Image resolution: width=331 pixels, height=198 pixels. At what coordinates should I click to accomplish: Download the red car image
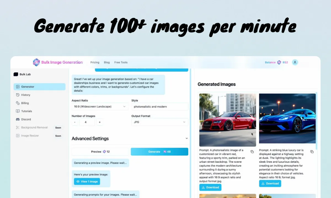click(210, 187)
